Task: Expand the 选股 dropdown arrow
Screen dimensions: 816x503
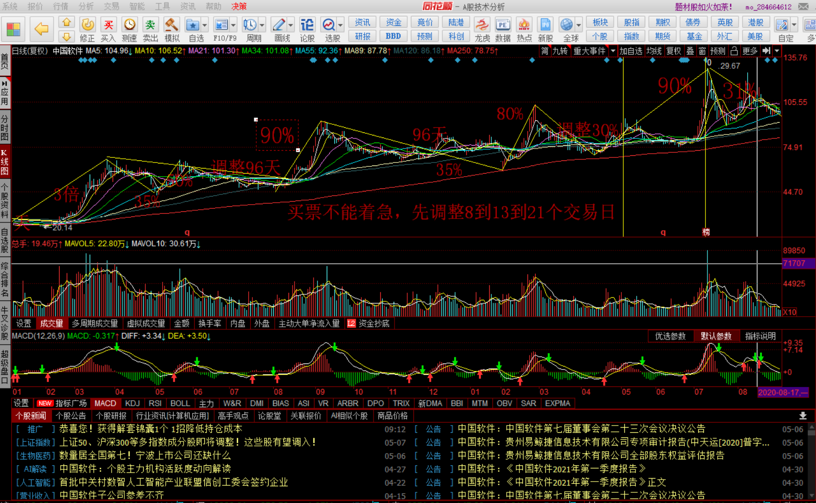Action: click(x=341, y=25)
